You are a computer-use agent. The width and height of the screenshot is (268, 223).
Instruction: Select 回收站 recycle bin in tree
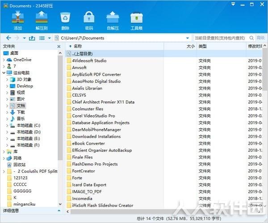[20, 165]
